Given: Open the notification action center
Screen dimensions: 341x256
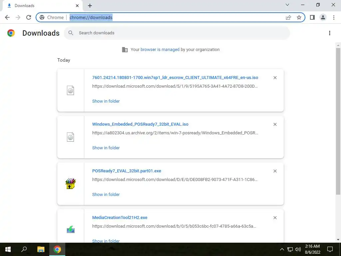Looking at the screenshot, I should click(330, 249).
